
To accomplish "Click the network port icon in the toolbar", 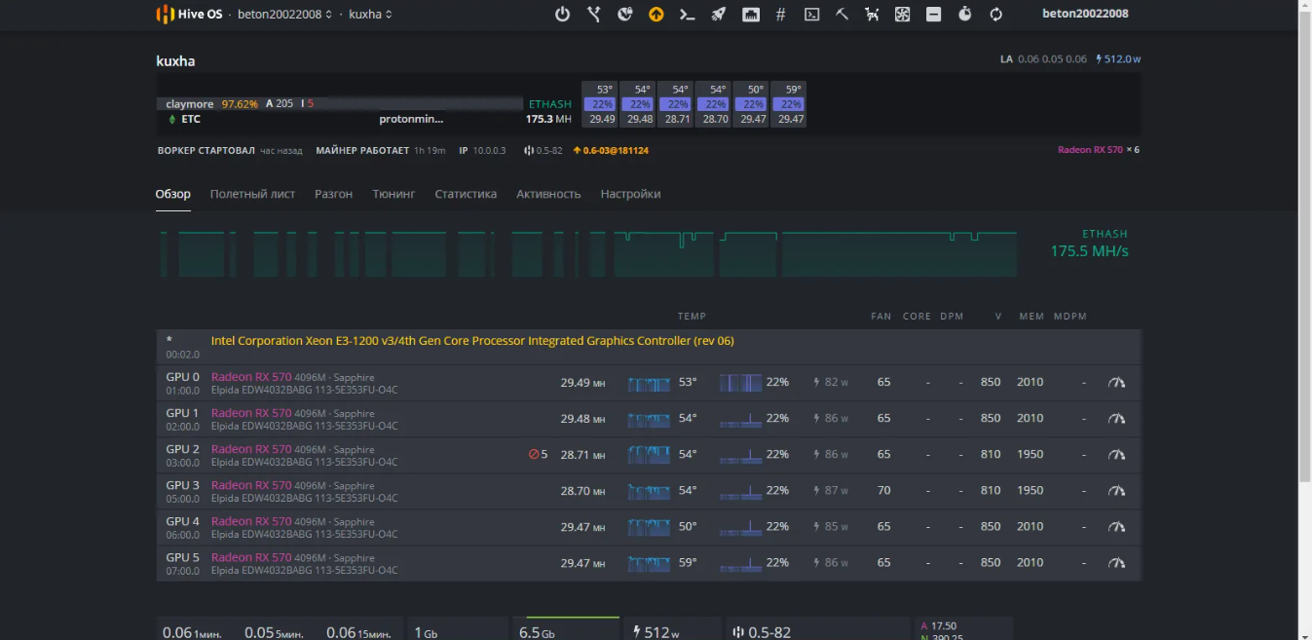I will (x=750, y=15).
